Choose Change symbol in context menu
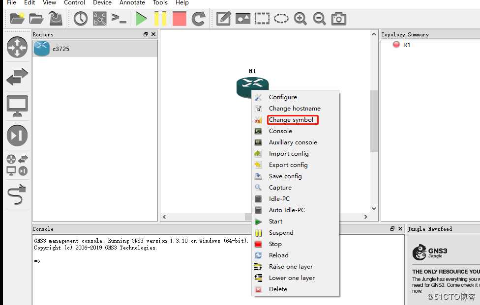This screenshot has width=480, height=305. pos(296,120)
